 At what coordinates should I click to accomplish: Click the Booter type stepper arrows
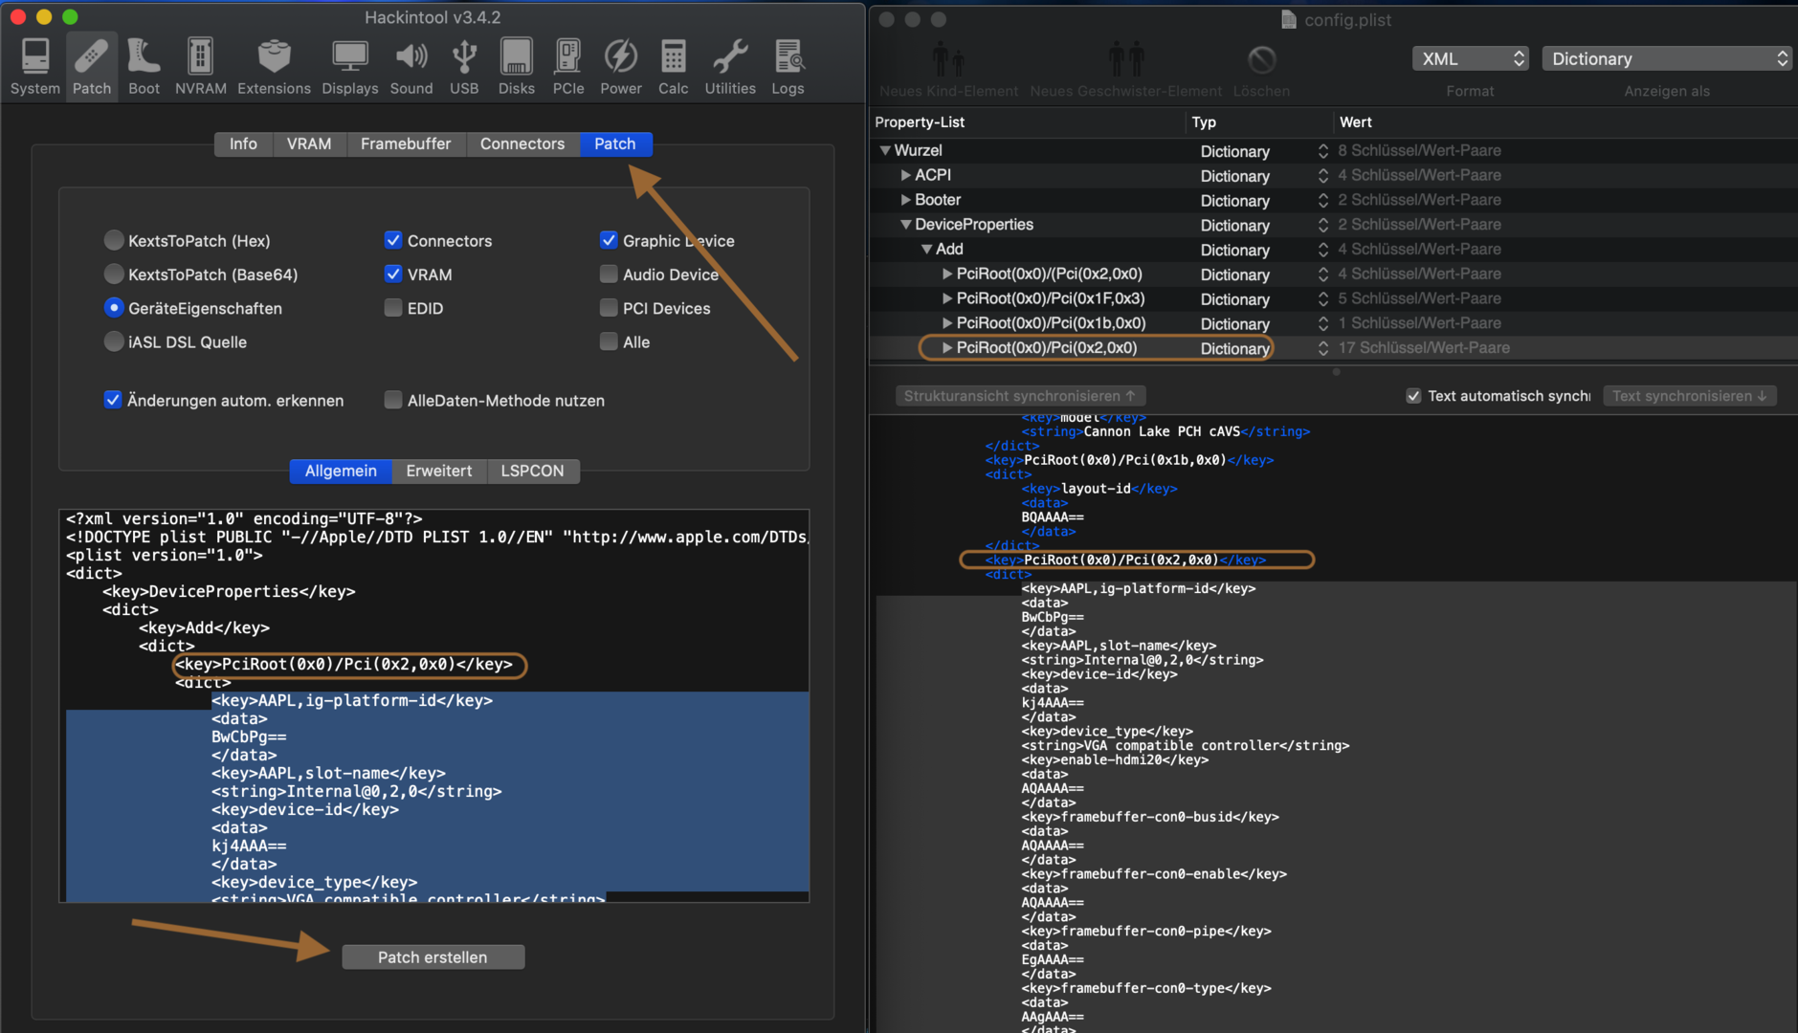coord(1322,201)
